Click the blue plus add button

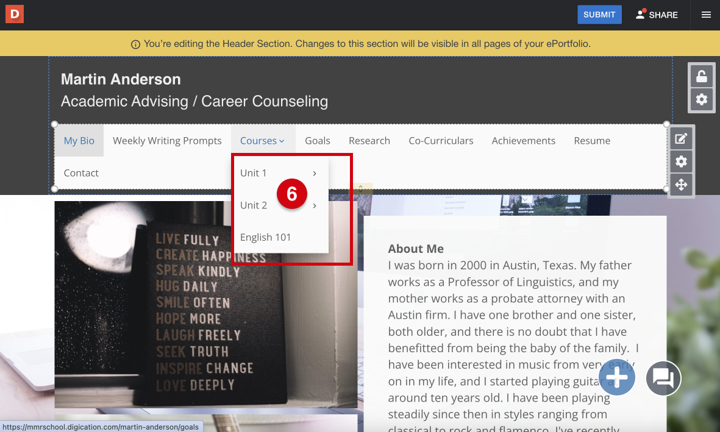tap(617, 378)
